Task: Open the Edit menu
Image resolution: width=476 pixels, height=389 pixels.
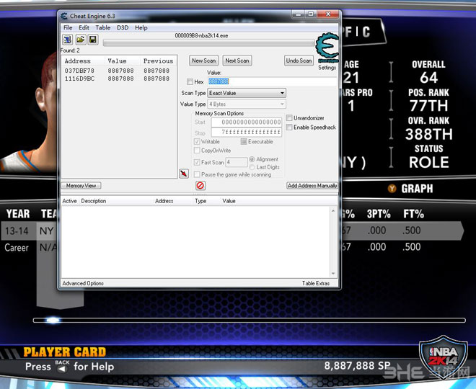Action: [84, 27]
